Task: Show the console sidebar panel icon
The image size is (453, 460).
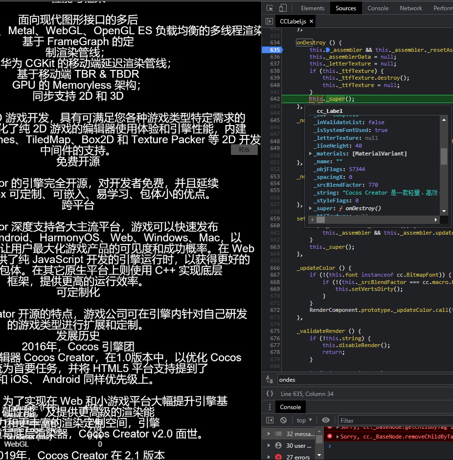Action: [x=270, y=420]
